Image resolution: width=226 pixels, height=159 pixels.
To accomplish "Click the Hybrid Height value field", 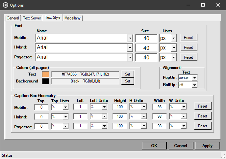I will click(x=120, y=116).
